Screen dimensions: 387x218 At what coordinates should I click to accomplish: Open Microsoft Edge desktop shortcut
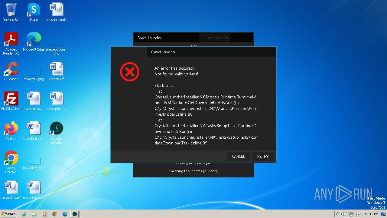(34, 42)
